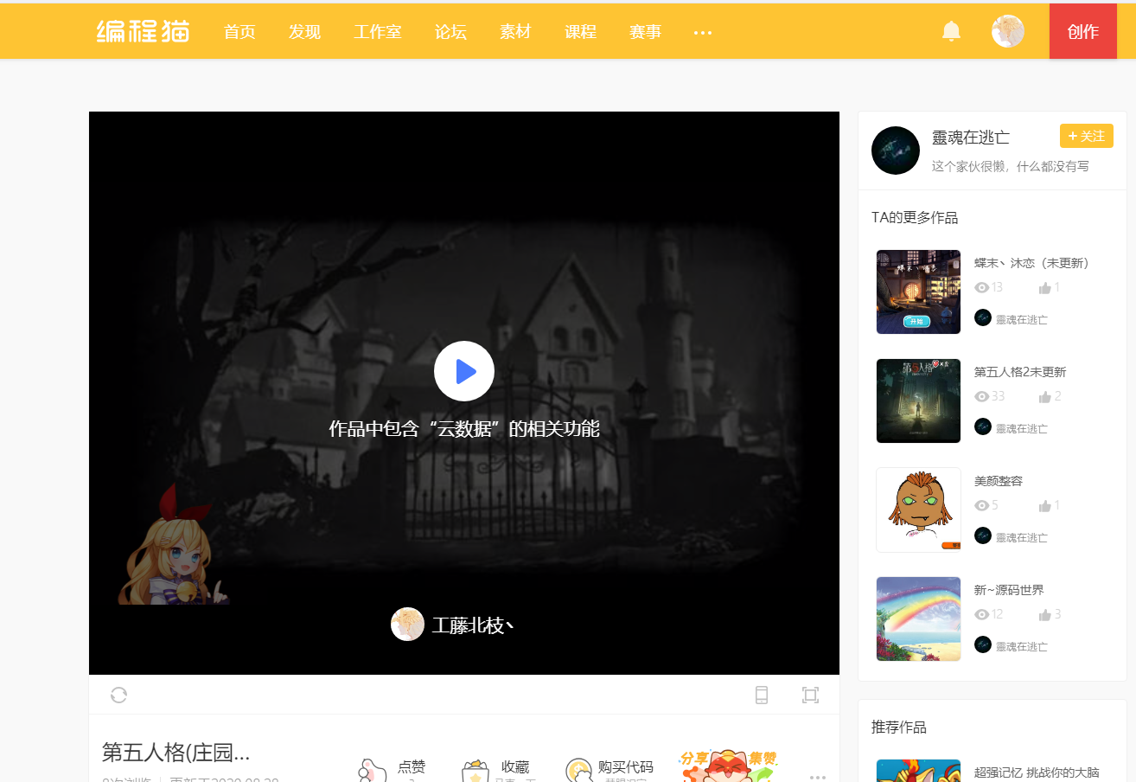Open more options beside the share banner
Viewport: 1136px width, 782px height.
coord(818,777)
